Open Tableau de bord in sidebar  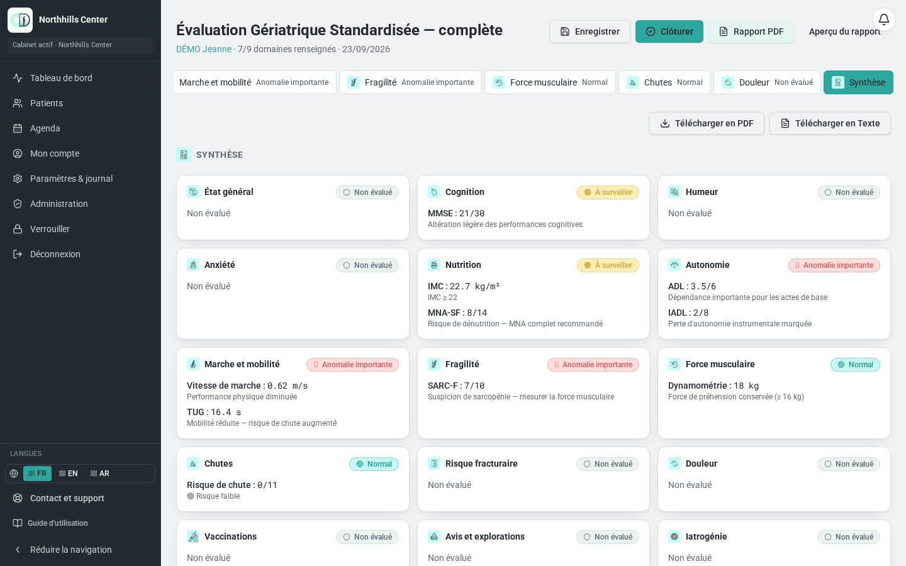(x=81, y=78)
